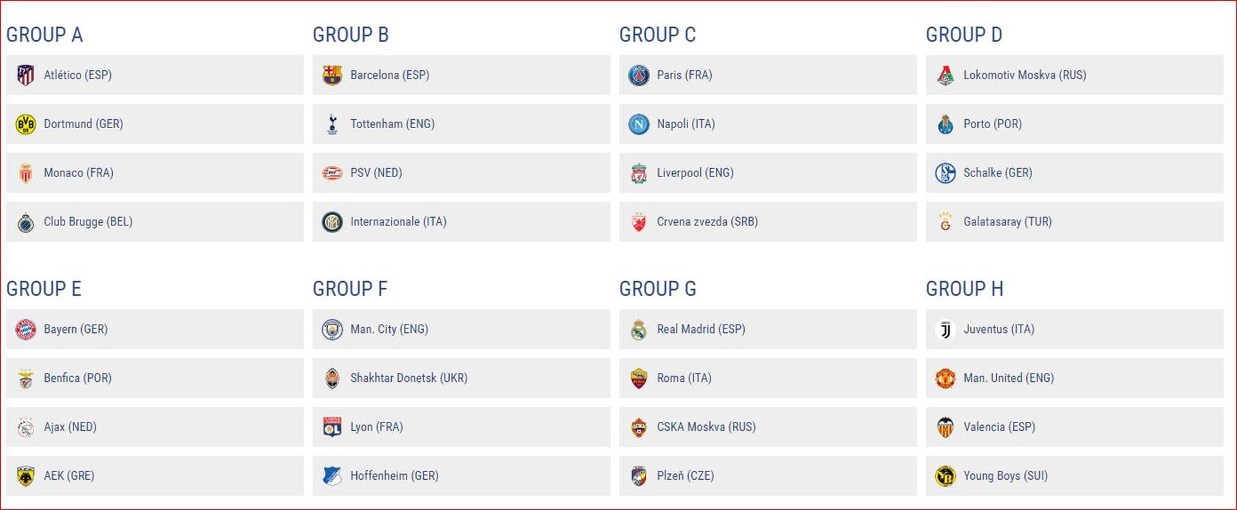This screenshot has height=510, width=1237.
Task: Click the Schalke club logo
Action: (x=945, y=173)
